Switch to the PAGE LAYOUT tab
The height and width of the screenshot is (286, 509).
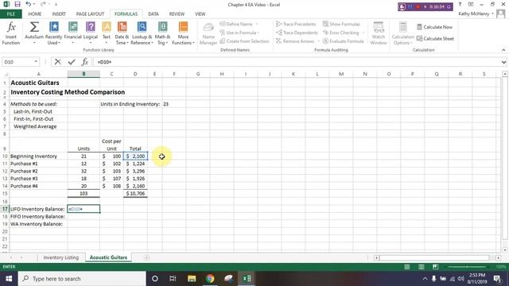[90, 14]
